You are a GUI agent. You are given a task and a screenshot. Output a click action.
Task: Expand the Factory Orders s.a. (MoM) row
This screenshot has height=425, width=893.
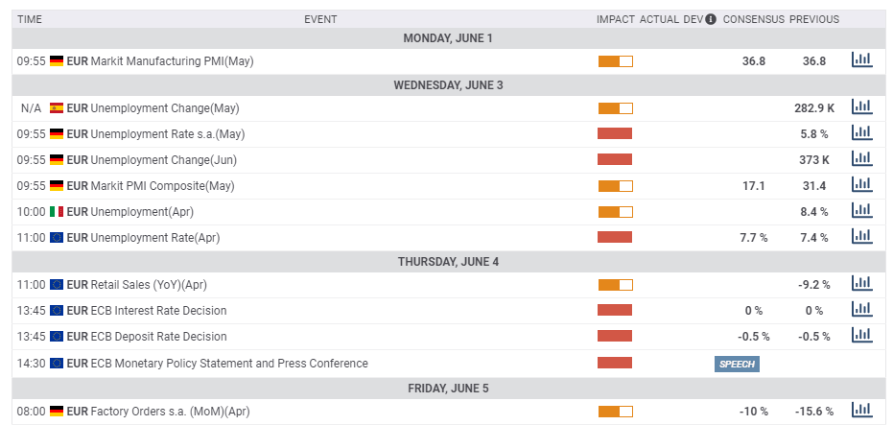coord(170,411)
